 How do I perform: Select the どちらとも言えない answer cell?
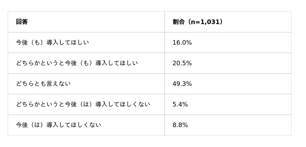(86, 84)
